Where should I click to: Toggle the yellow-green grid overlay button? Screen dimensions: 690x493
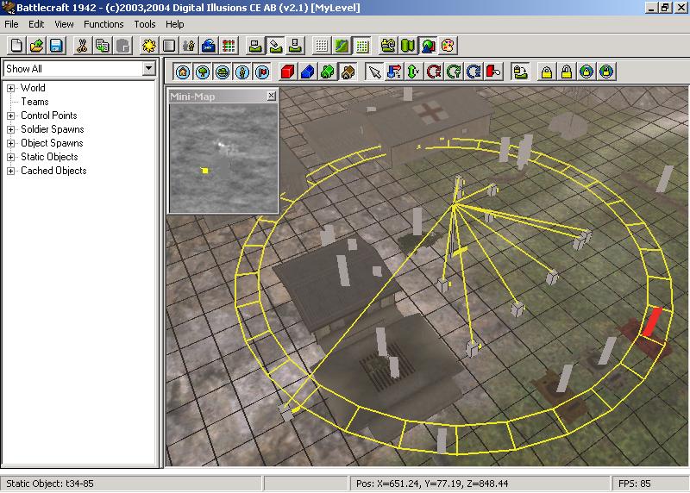pos(361,46)
